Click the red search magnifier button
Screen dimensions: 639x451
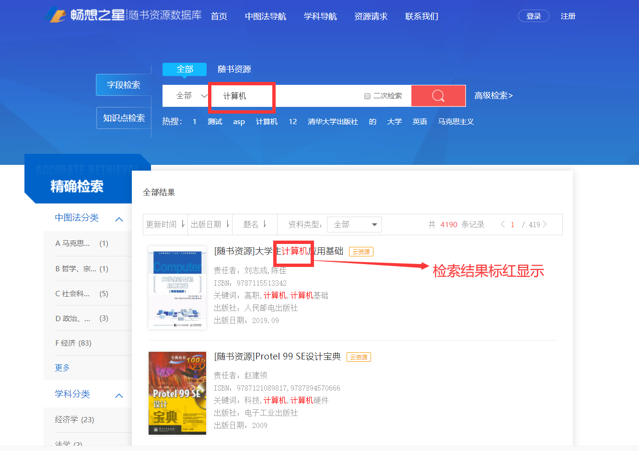point(438,96)
